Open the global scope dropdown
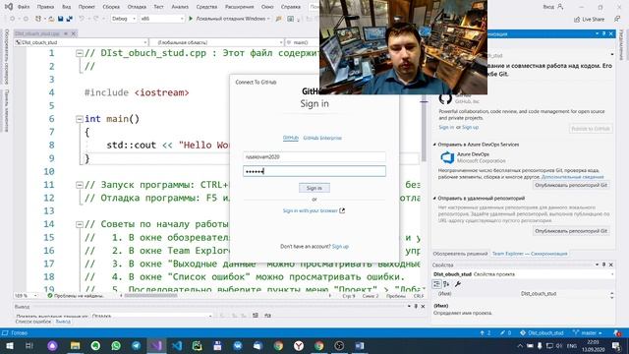Screen dimensions: 629x354 [216, 42]
